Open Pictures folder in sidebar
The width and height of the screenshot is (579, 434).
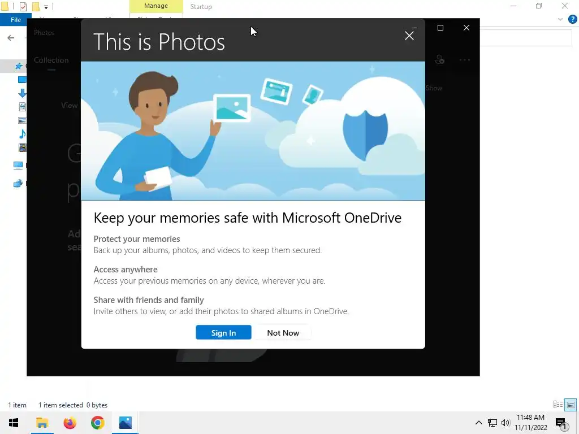click(22, 120)
